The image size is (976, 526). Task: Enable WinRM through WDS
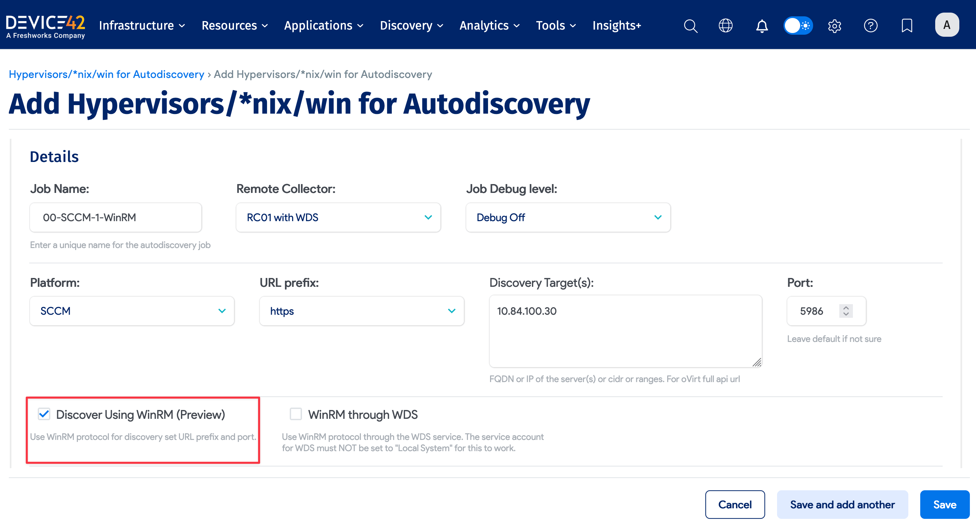[x=295, y=414]
